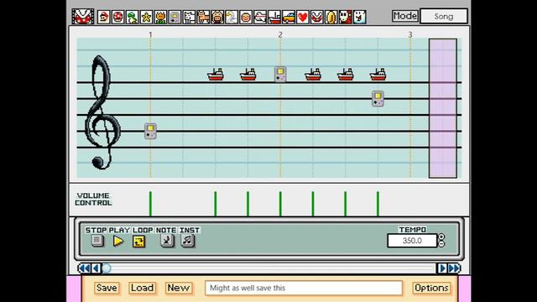Click the tempo value field showing 350.0
537x302 pixels.
[412, 241]
